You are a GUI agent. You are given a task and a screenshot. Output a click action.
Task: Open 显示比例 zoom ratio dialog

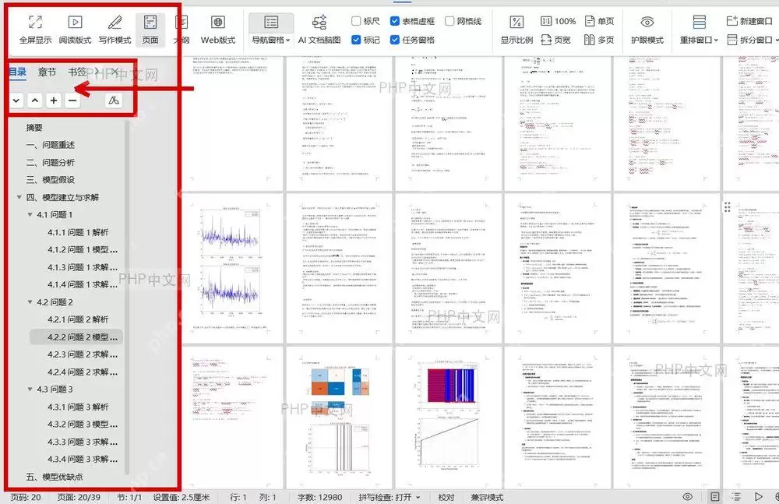point(516,30)
